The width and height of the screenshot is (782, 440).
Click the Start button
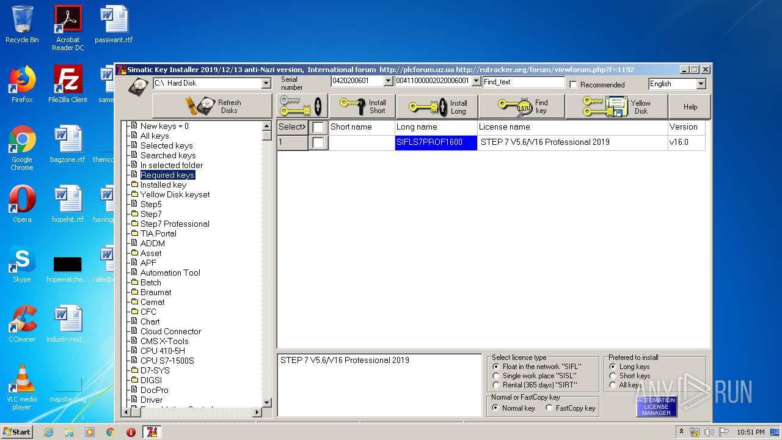tap(17, 432)
